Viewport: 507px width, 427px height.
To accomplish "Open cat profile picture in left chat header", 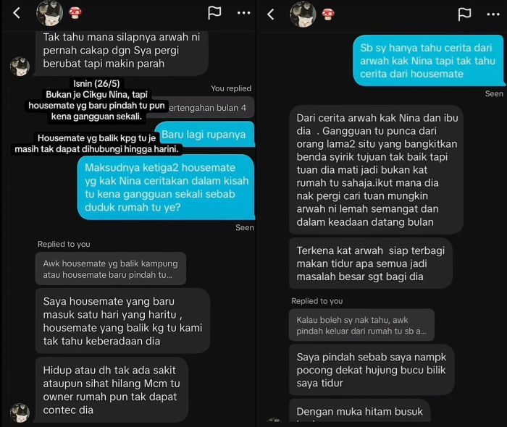I will tap(49, 13).
